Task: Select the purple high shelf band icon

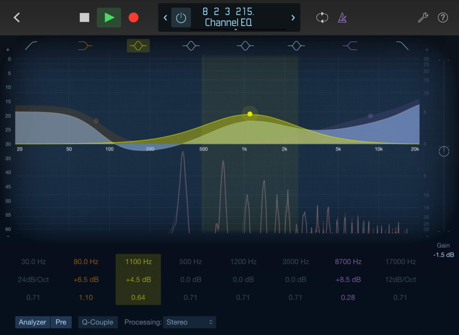Action: [350, 46]
